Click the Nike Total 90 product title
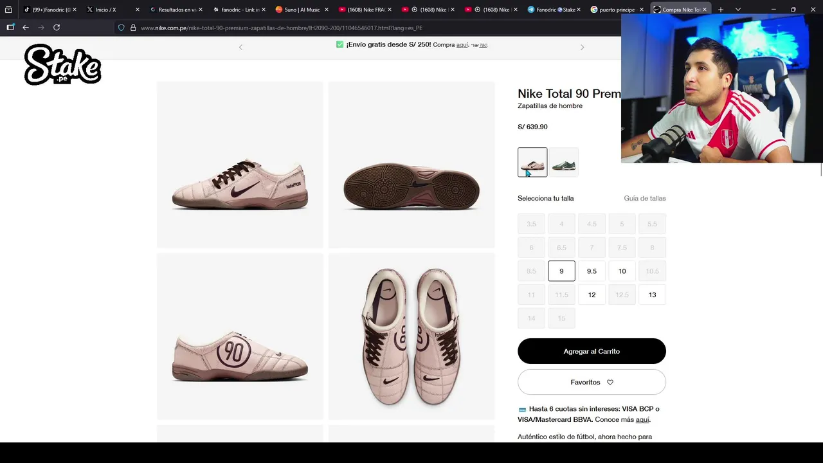This screenshot has height=463, width=823. tap(570, 94)
